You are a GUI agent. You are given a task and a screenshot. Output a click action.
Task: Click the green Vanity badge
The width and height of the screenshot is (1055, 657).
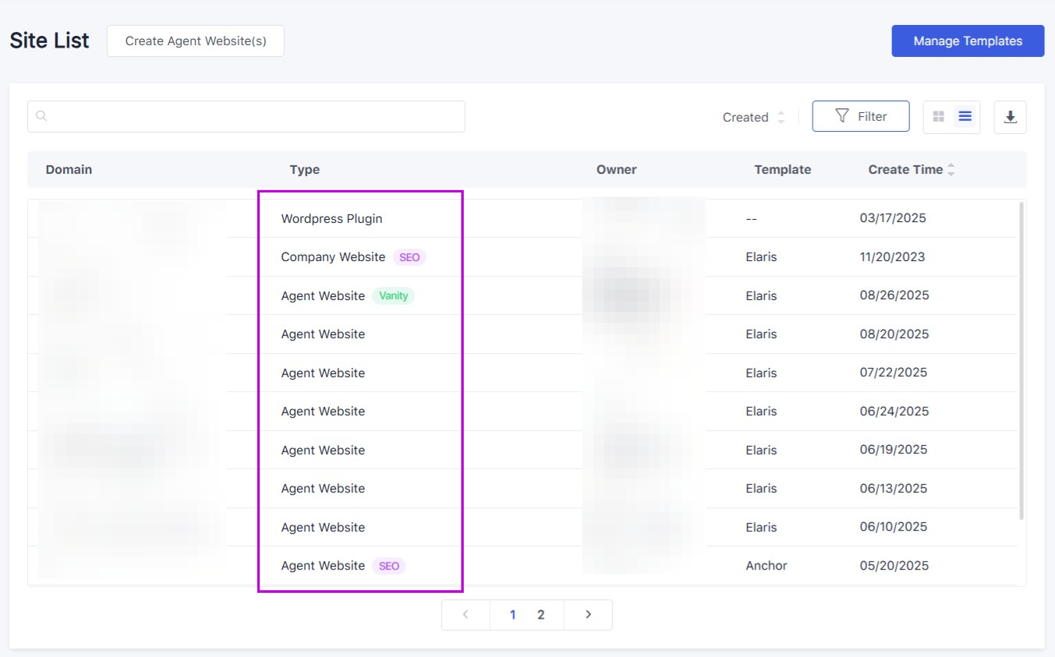pyautogui.click(x=393, y=296)
